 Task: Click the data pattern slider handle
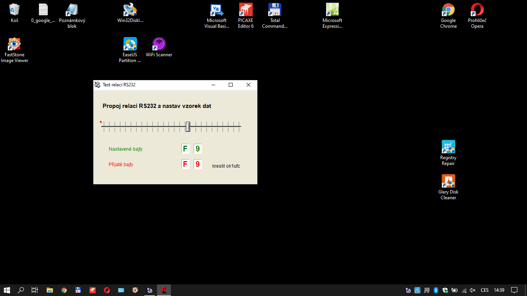click(x=187, y=126)
